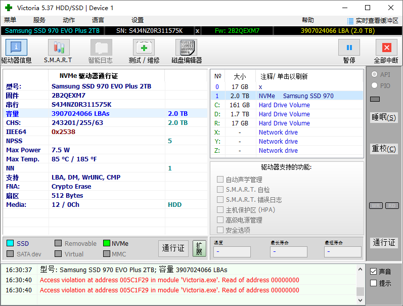The image size is (403, 306).
Task: Click the 睡眠(S) button
Action: click(384, 117)
